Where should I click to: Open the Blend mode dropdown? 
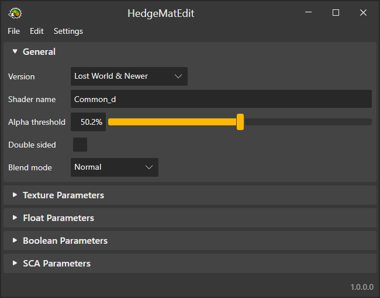point(115,167)
